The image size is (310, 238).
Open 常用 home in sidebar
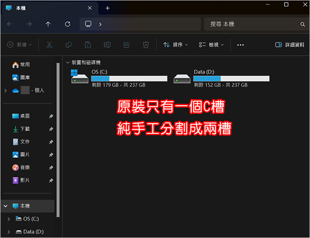[21, 65]
